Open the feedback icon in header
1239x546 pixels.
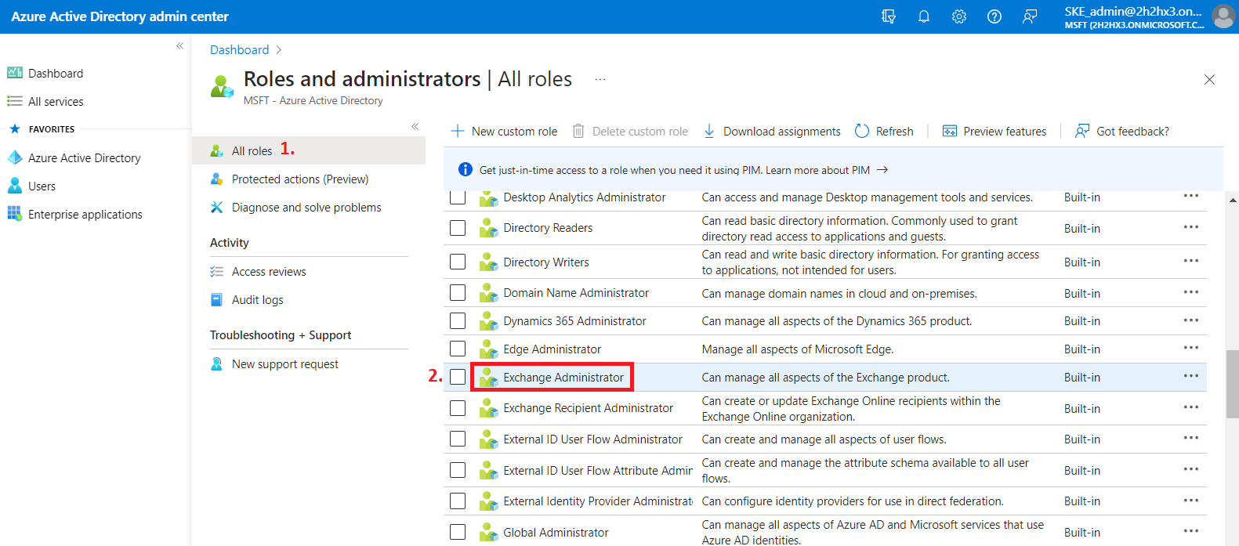[1030, 16]
